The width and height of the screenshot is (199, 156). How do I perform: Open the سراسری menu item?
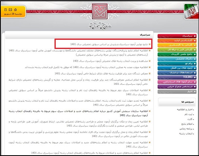(177, 36)
